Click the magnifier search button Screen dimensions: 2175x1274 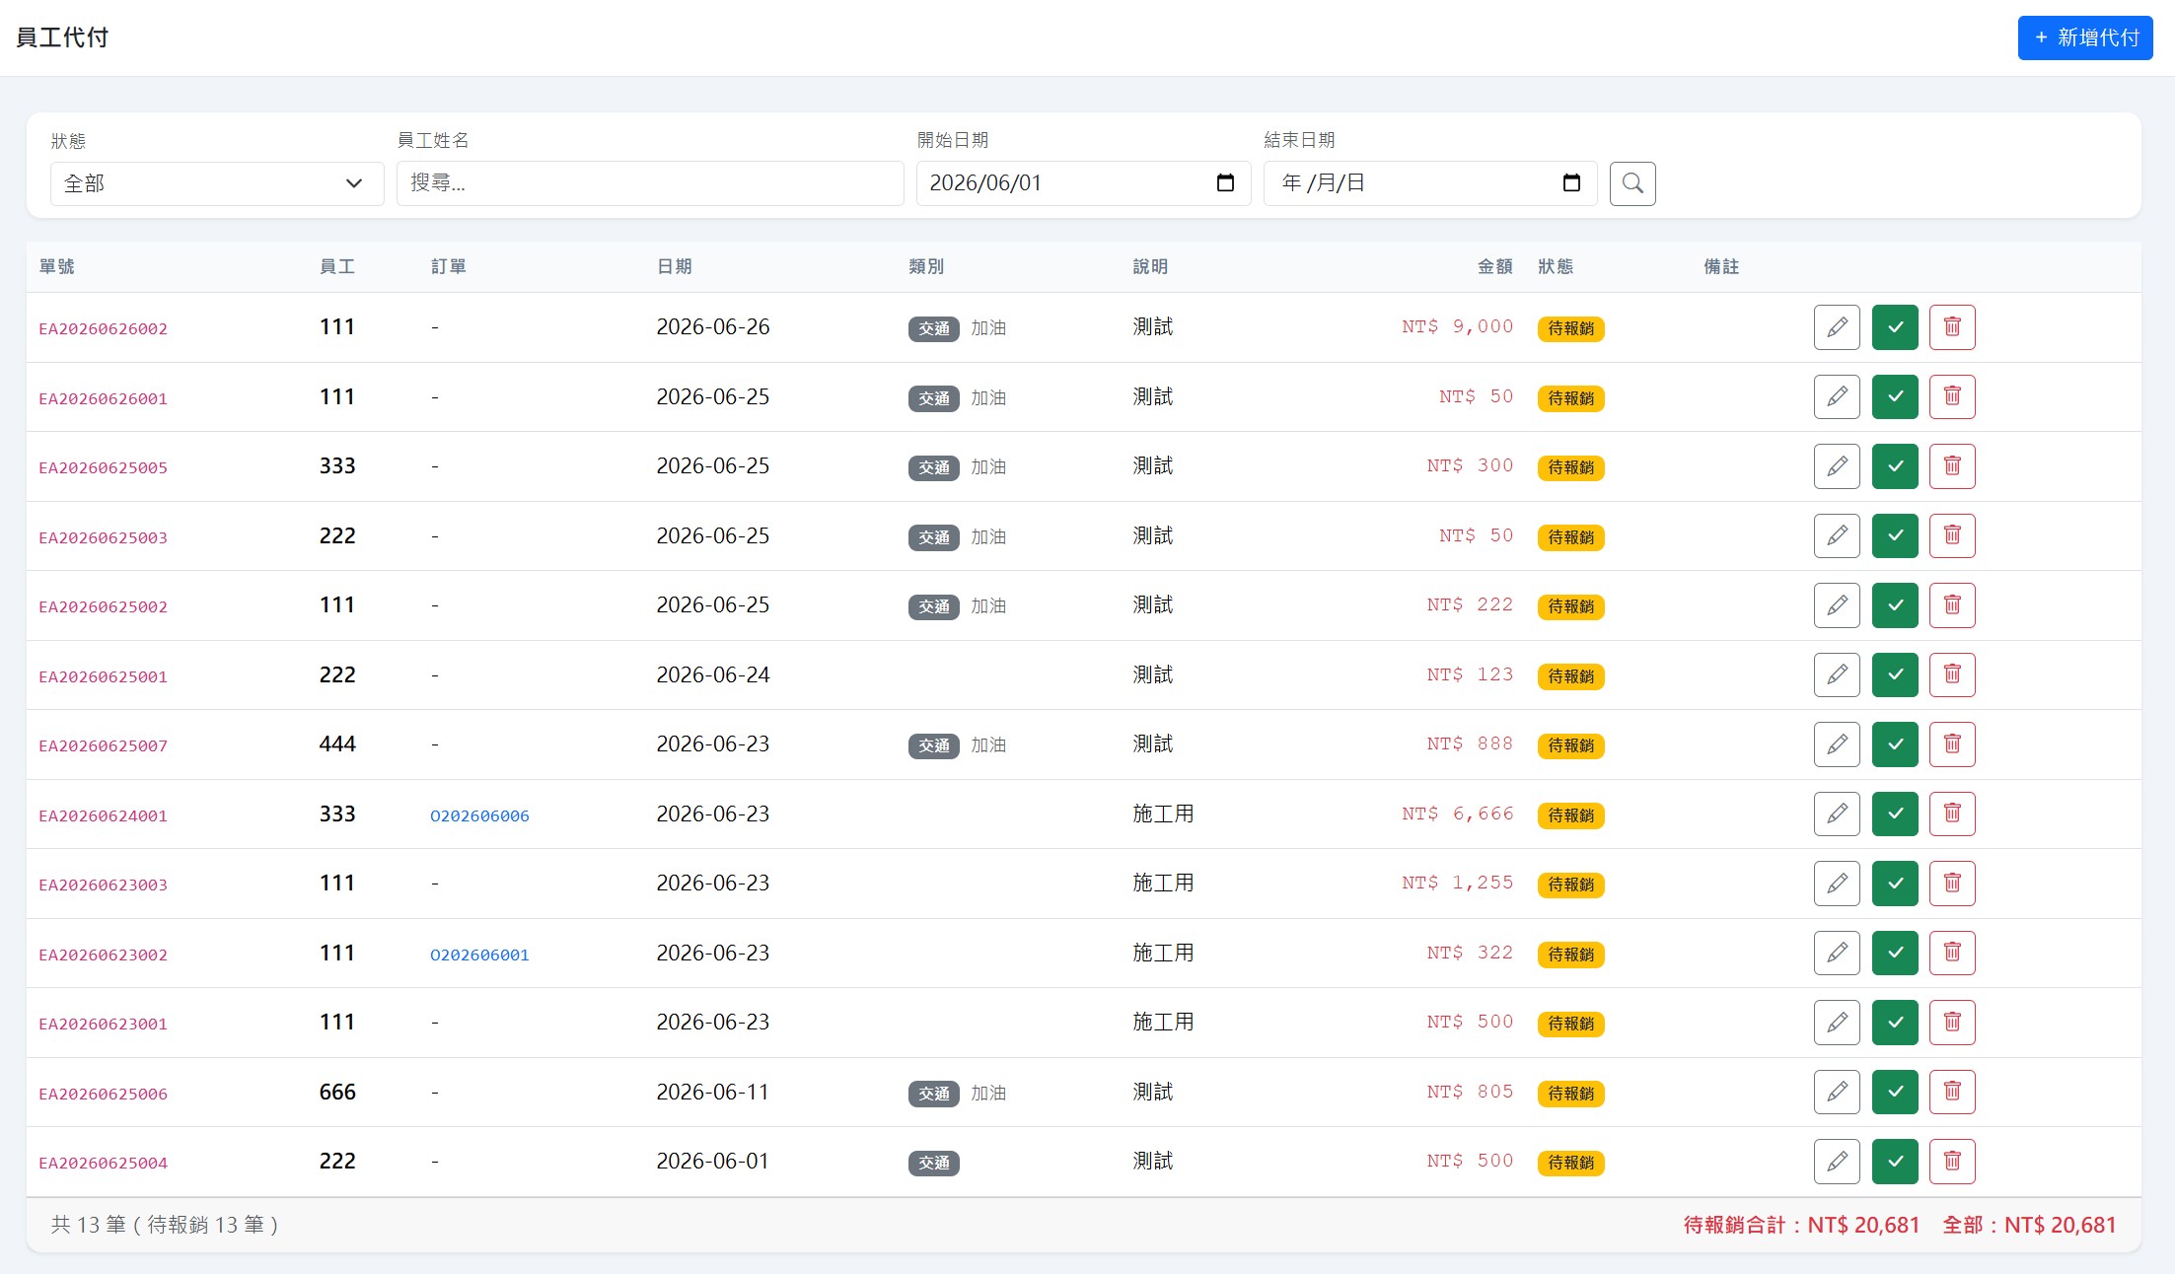pos(1632,183)
